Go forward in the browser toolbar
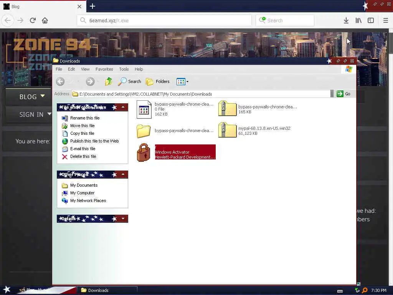Viewport: 393px width, 295px height. (20, 20)
